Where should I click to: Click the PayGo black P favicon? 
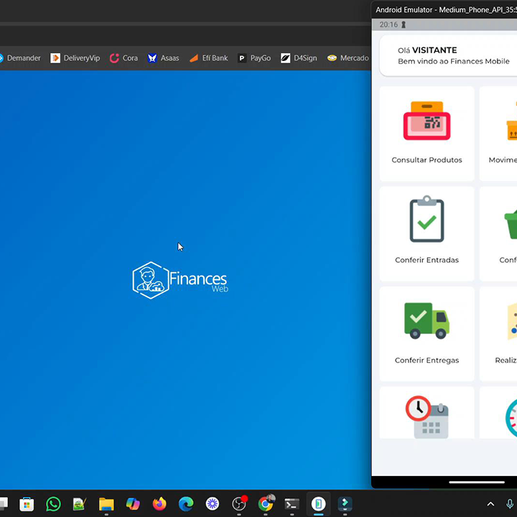pyautogui.click(x=242, y=58)
